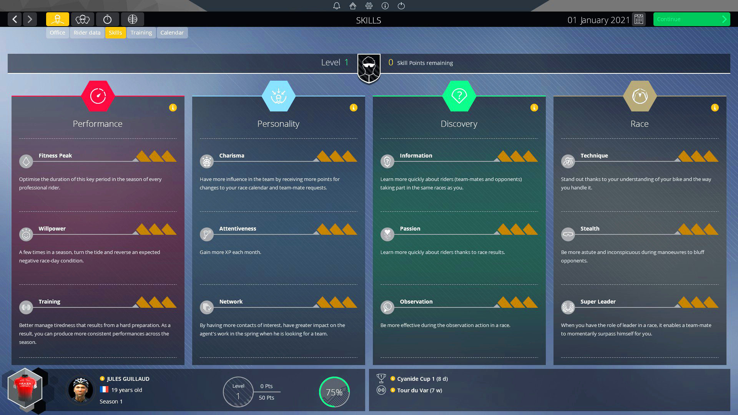Click the Discovery info button
Viewport: 738px width, 415px height.
[534, 108]
